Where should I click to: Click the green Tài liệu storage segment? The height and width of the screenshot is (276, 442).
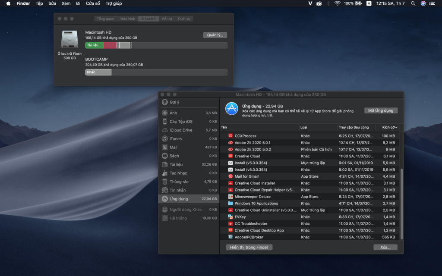tap(95, 45)
